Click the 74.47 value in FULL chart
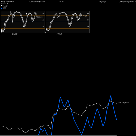Viewport: 136px width, 136px height. 85,16
